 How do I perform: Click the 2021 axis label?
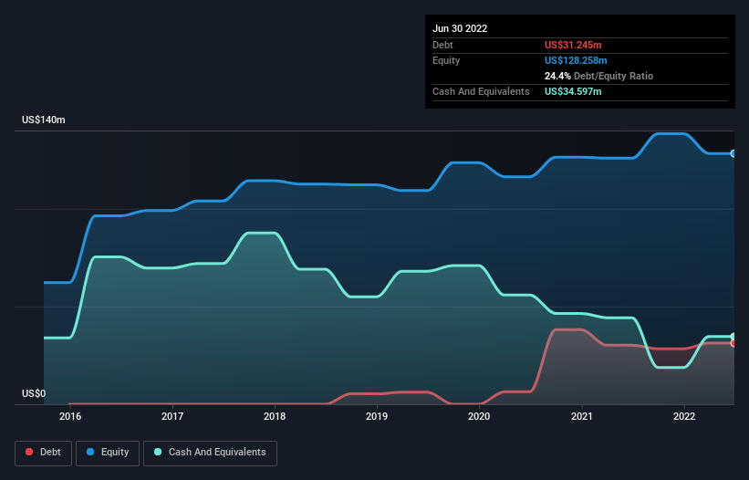582,416
